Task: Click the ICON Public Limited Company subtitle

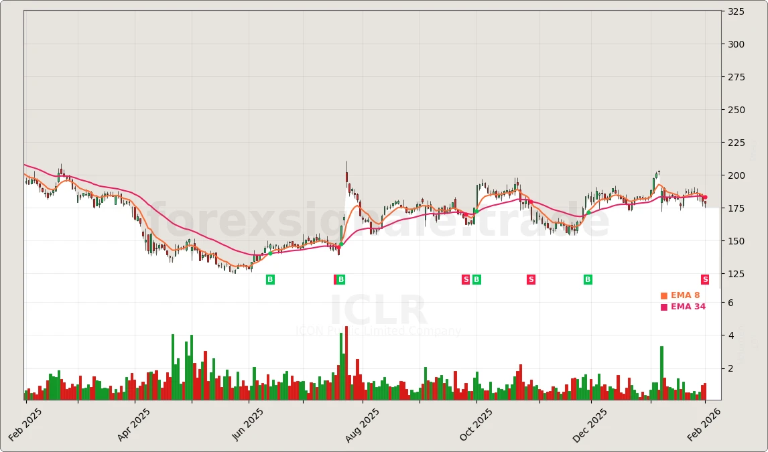Action: 378,331
